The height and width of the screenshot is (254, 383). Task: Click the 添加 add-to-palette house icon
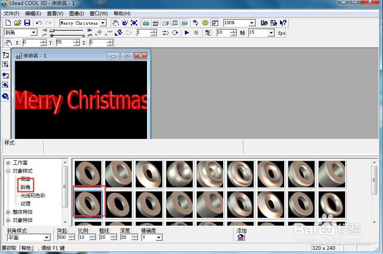click(241, 237)
